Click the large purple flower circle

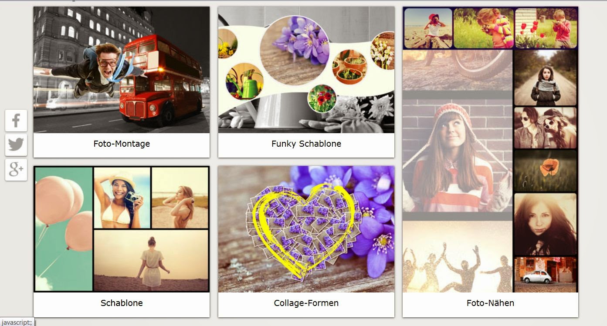[295, 50]
